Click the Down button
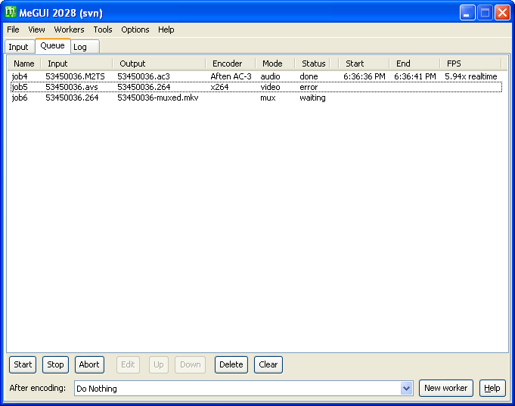 [190, 364]
